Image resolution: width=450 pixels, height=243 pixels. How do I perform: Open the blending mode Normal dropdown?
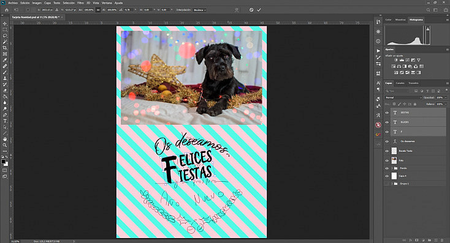coord(403,98)
